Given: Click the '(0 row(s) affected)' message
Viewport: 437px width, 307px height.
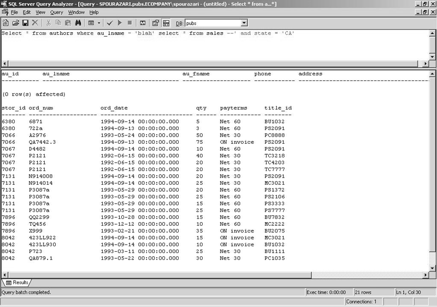Looking at the screenshot, I should click(x=33, y=94).
